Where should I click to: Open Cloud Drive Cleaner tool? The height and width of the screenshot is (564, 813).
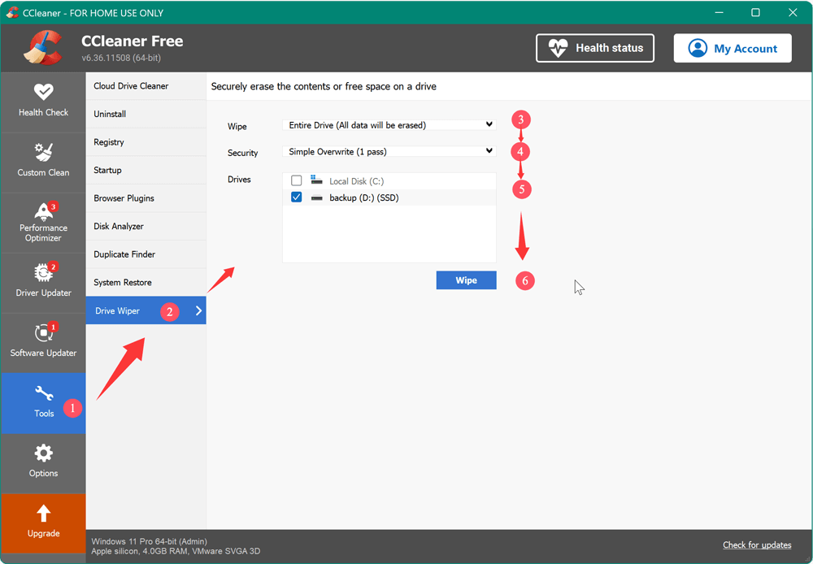tap(131, 86)
